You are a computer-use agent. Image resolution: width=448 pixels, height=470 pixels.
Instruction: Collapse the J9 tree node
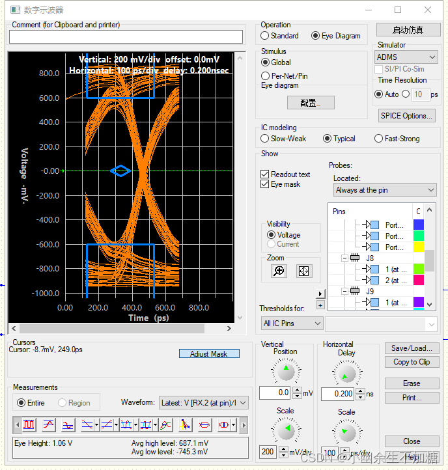345,291
